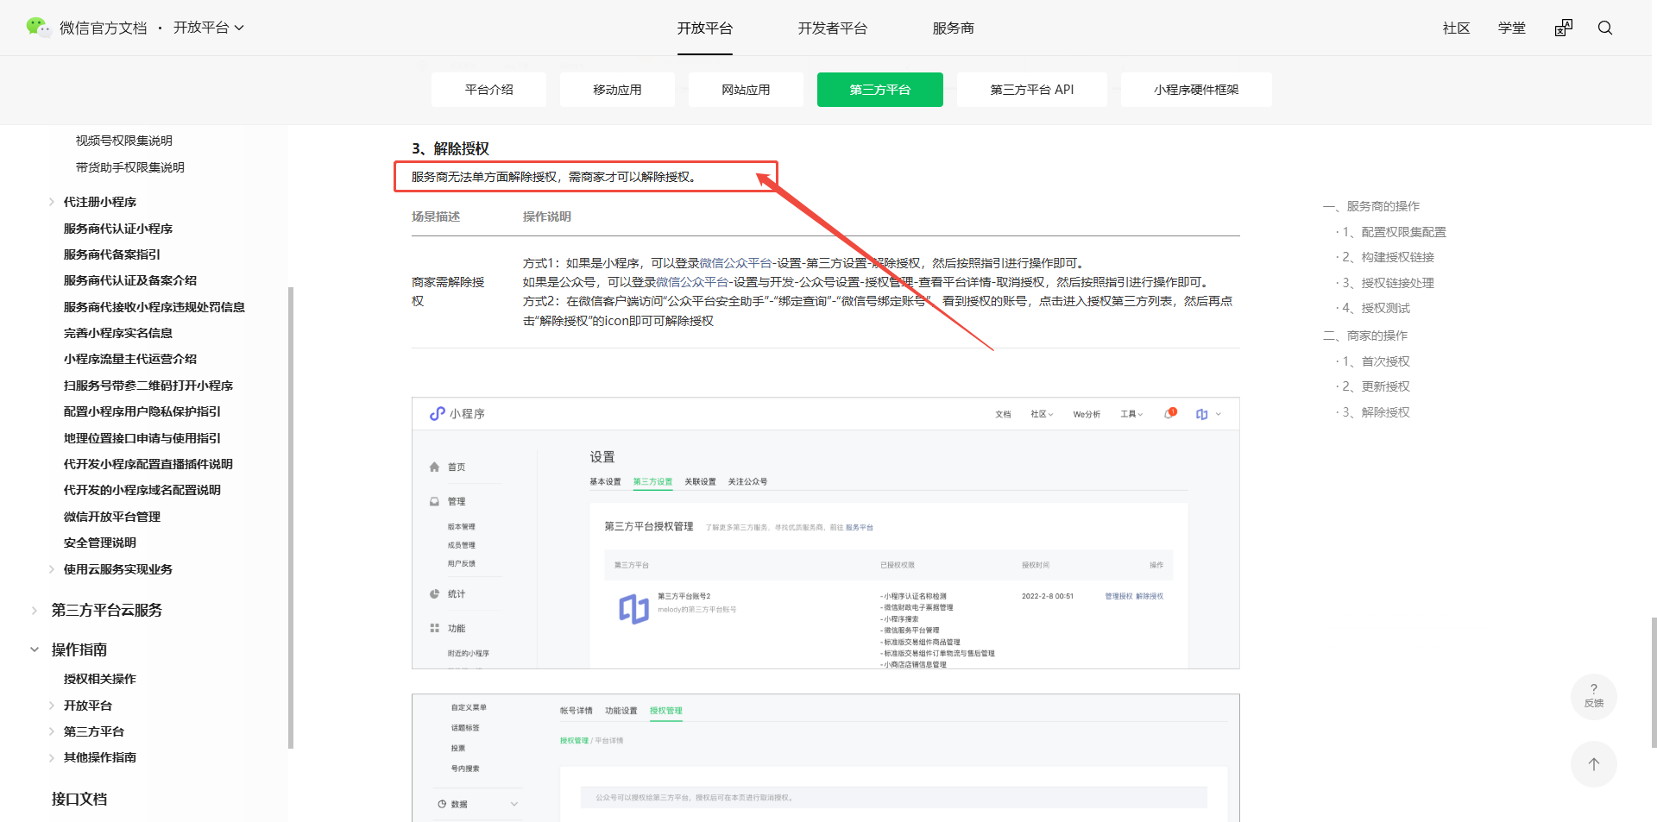Click the 小程序 settings screenshot image
Image resolution: width=1657 pixels, height=822 pixels.
[826, 533]
